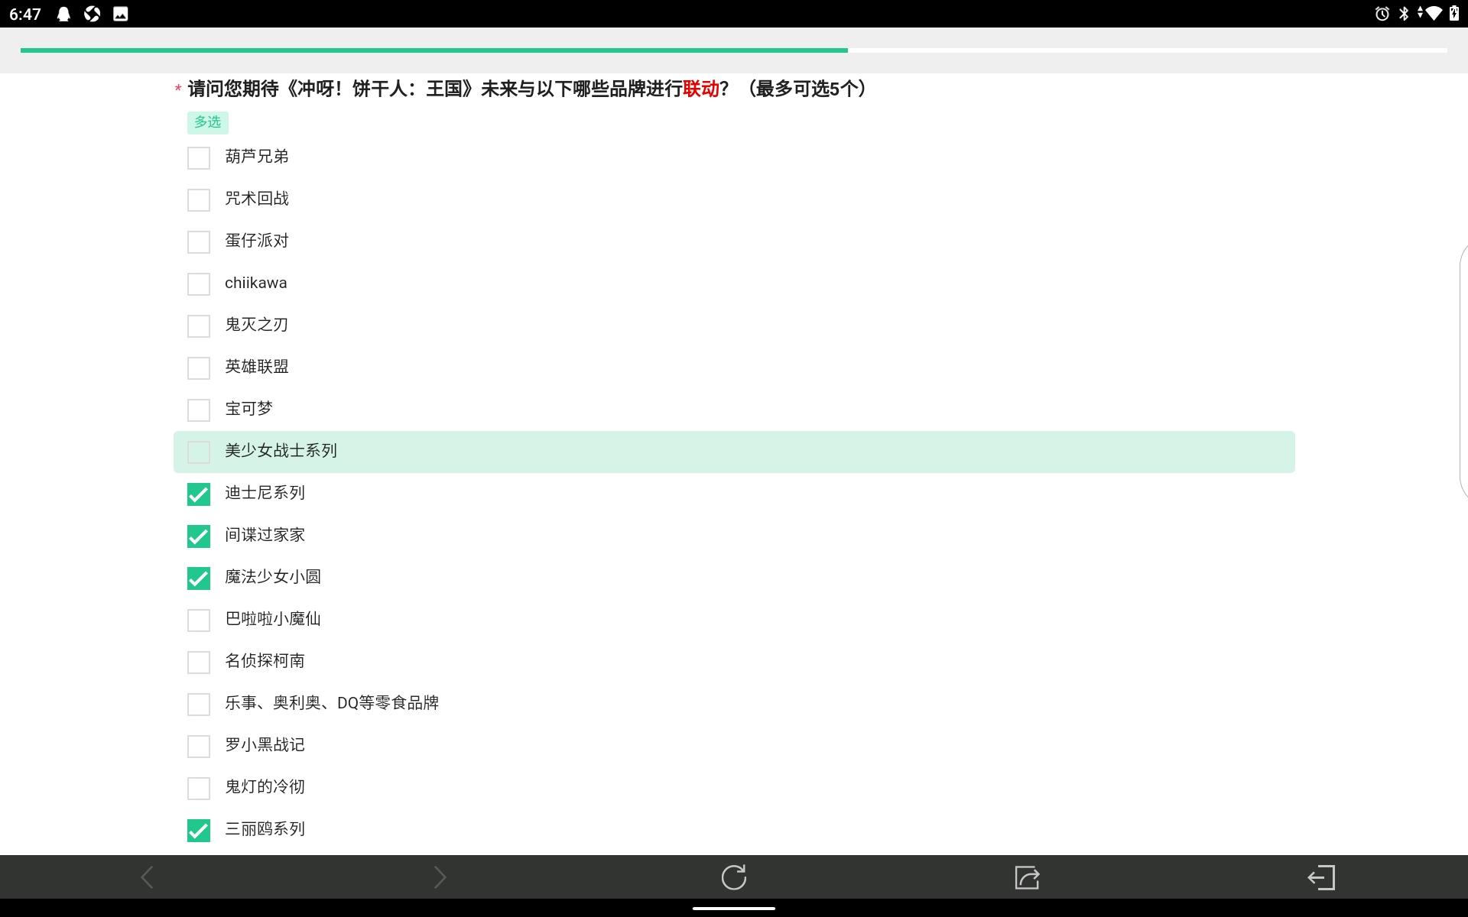
Task: Check the 葫芦兄弟 checkbox
Action: [199, 158]
